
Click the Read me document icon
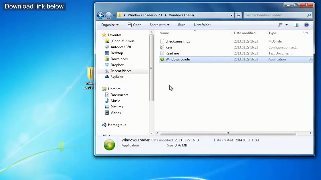162,53
